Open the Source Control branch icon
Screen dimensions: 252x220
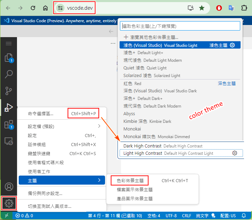(x=9, y=91)
